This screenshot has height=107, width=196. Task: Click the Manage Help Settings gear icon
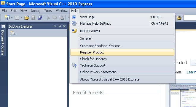pyautogui.click(x=74, y=23)
